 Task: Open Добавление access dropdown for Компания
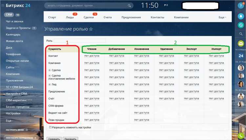pyautogui.click(x=116, y=63)
